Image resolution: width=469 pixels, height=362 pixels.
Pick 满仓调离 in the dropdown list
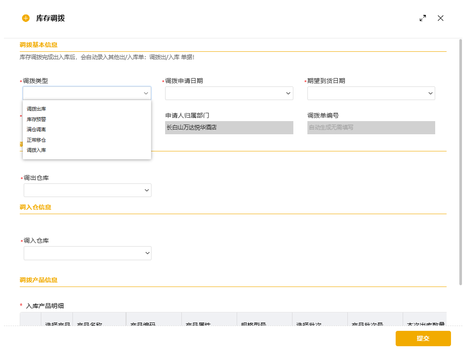[36, 129]
